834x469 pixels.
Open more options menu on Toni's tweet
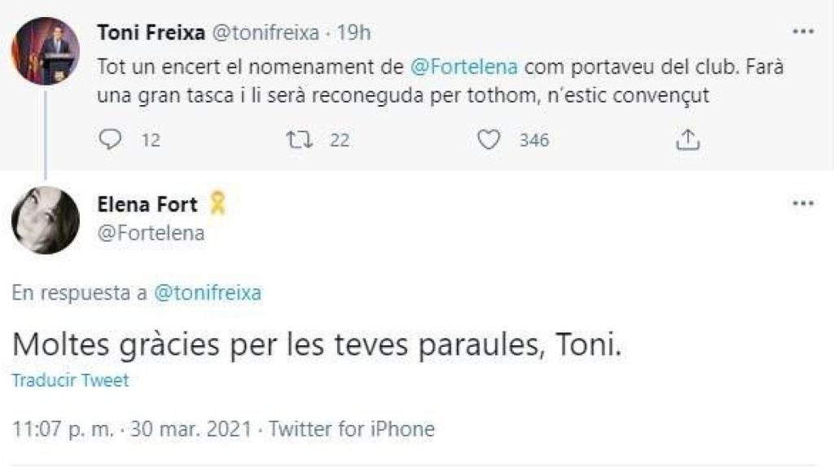click(803, 31)
